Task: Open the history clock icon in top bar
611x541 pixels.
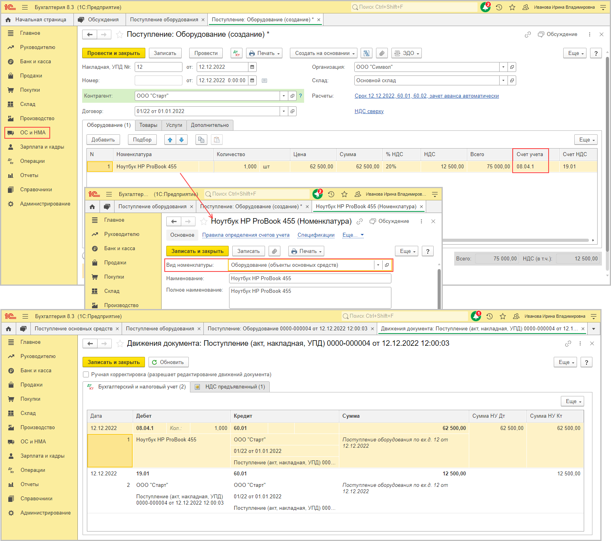Action: [499, 7]
